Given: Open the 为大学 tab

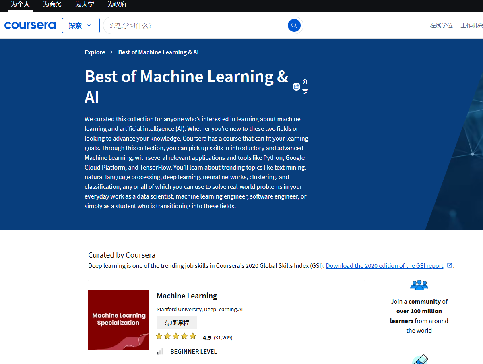Looking at the screenshot, I should click(x=85, y=4).
